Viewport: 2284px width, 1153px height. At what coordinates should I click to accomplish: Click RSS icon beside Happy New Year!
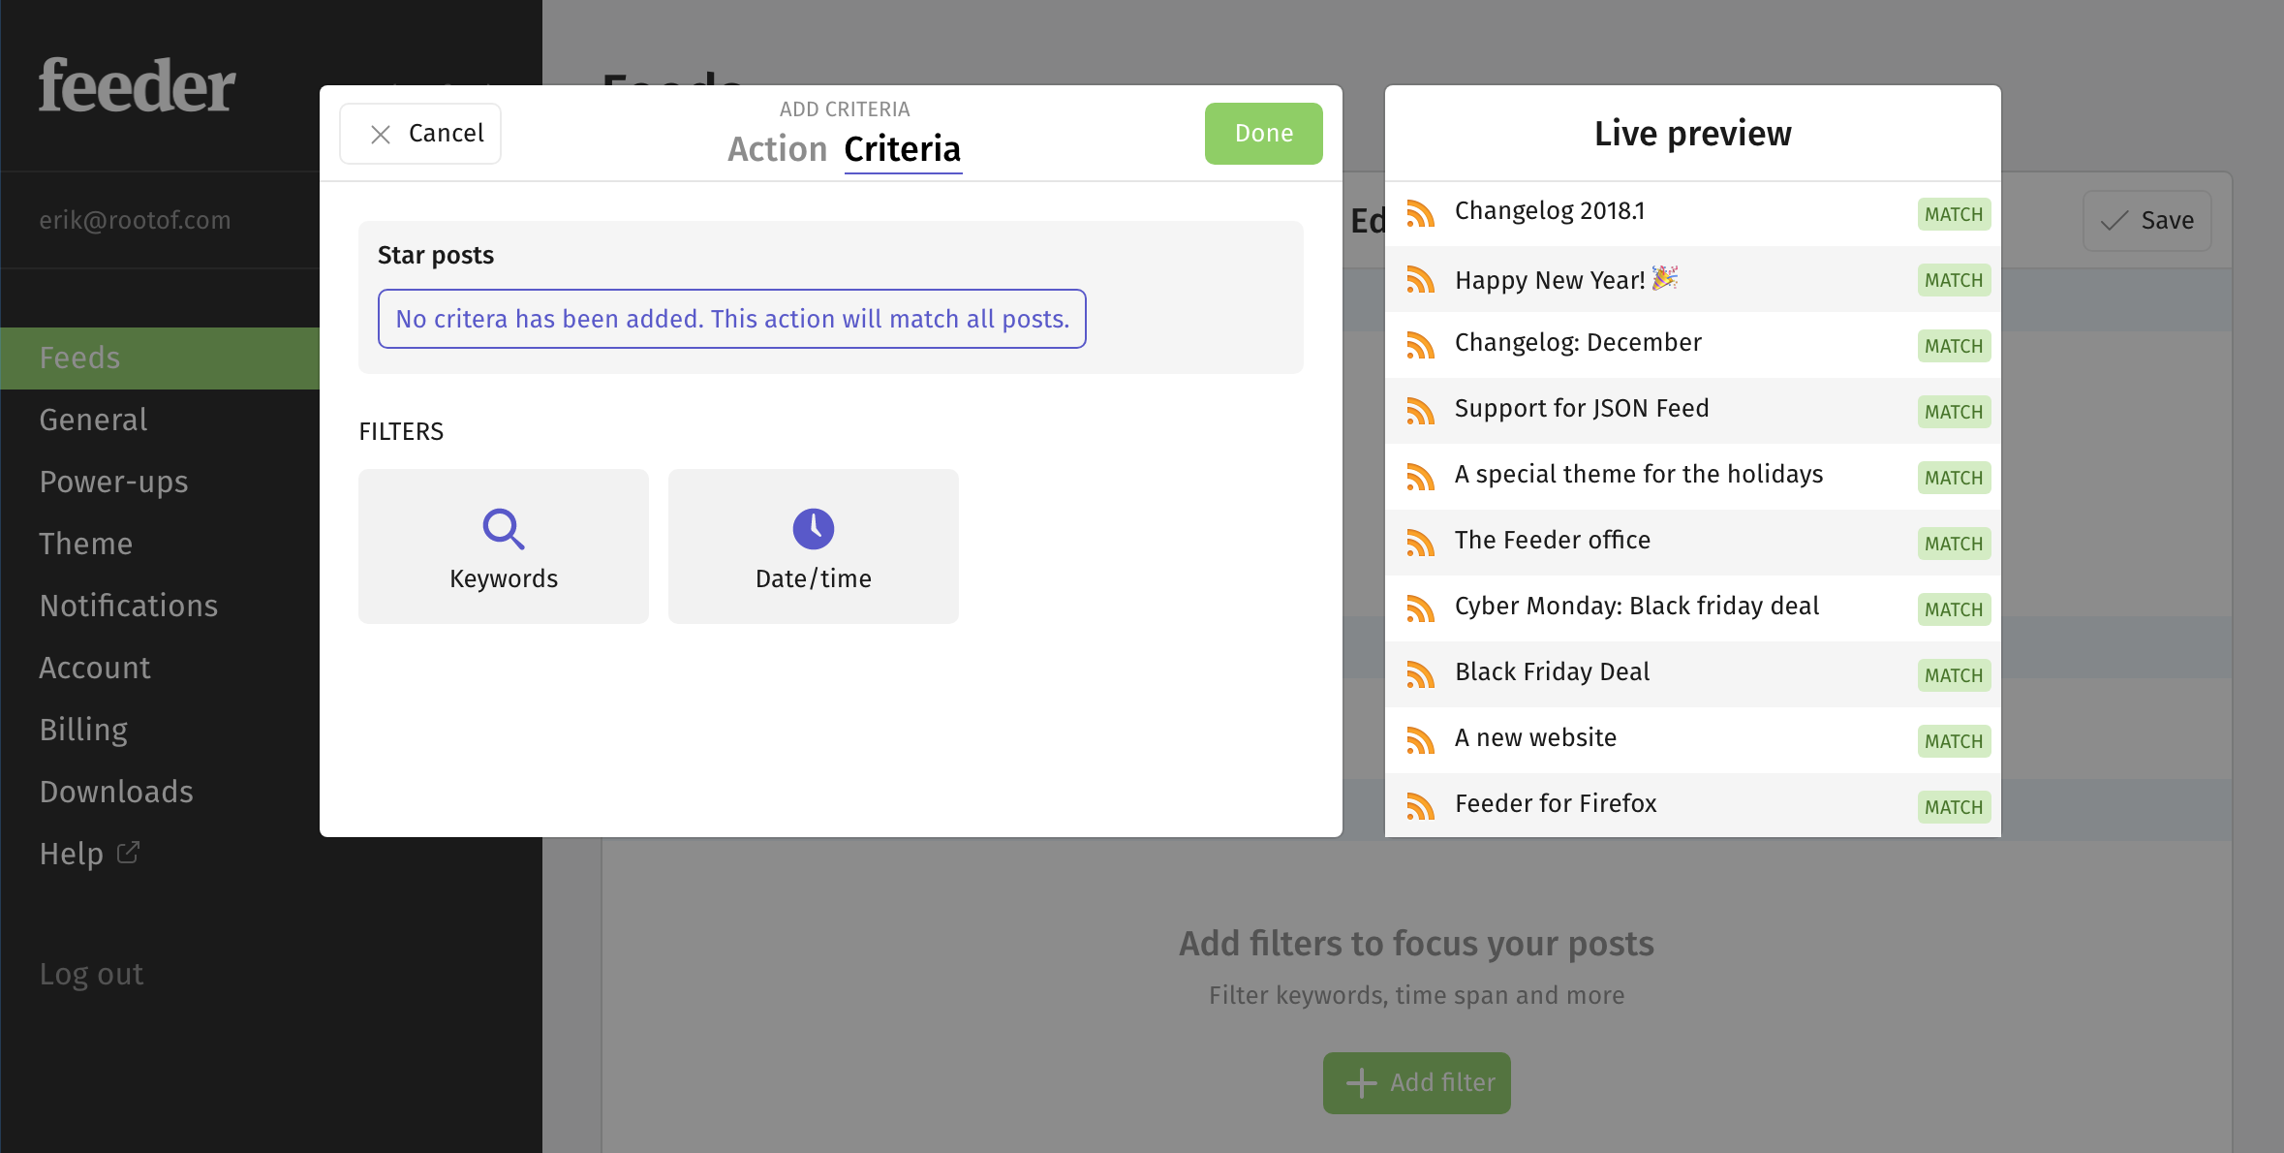coord(1420,279)
